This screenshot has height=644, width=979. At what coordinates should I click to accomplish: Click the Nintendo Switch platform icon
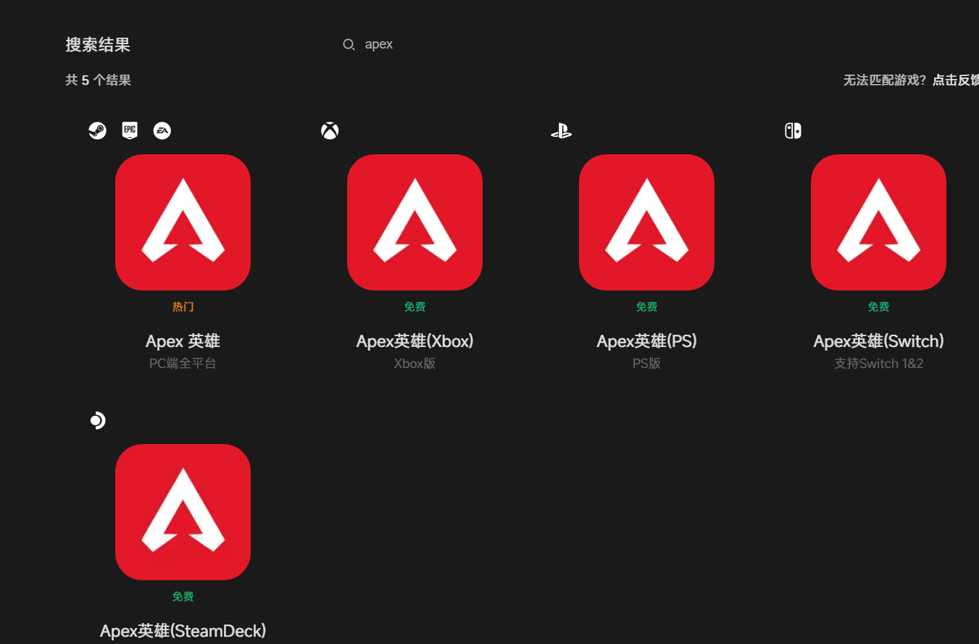pos(793,131)
